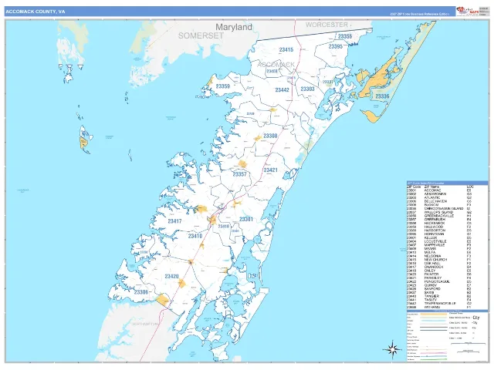Click ZIP code label 23303 on map

click(307, 89)
